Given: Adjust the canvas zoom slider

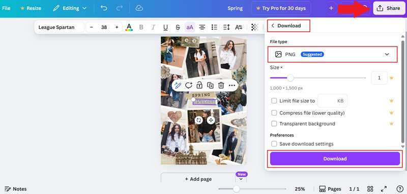Looking at the screenshot, I should click(236, 189).
